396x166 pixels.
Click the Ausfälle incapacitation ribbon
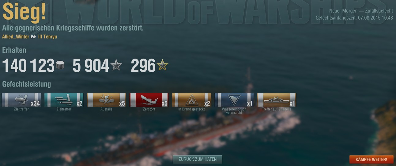(x=107, y=100)
